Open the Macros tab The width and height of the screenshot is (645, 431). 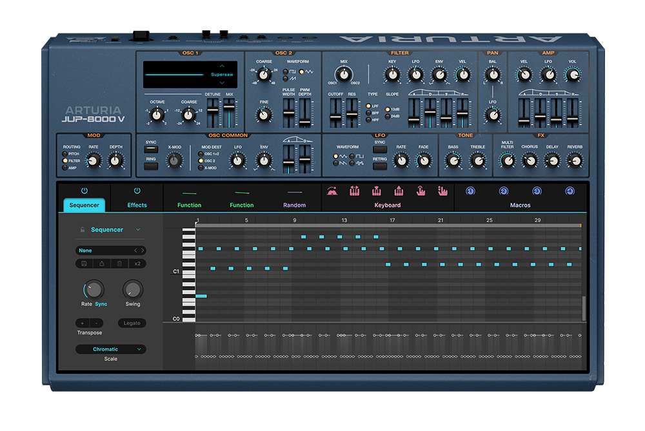[521, 205]
